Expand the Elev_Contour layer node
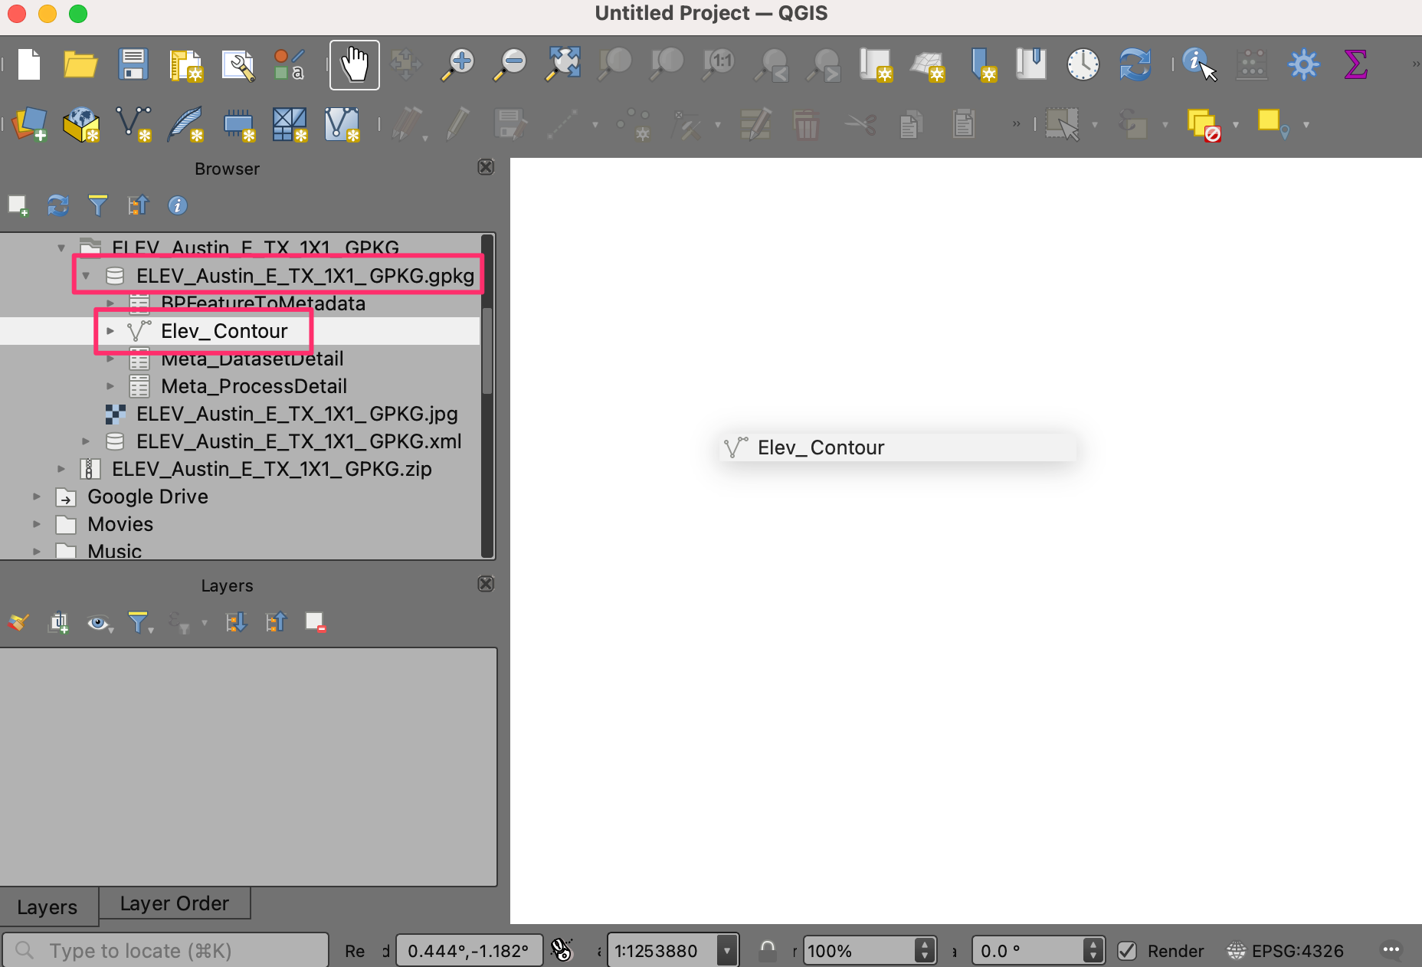1422x967 pixels. (x=110, y=331)
